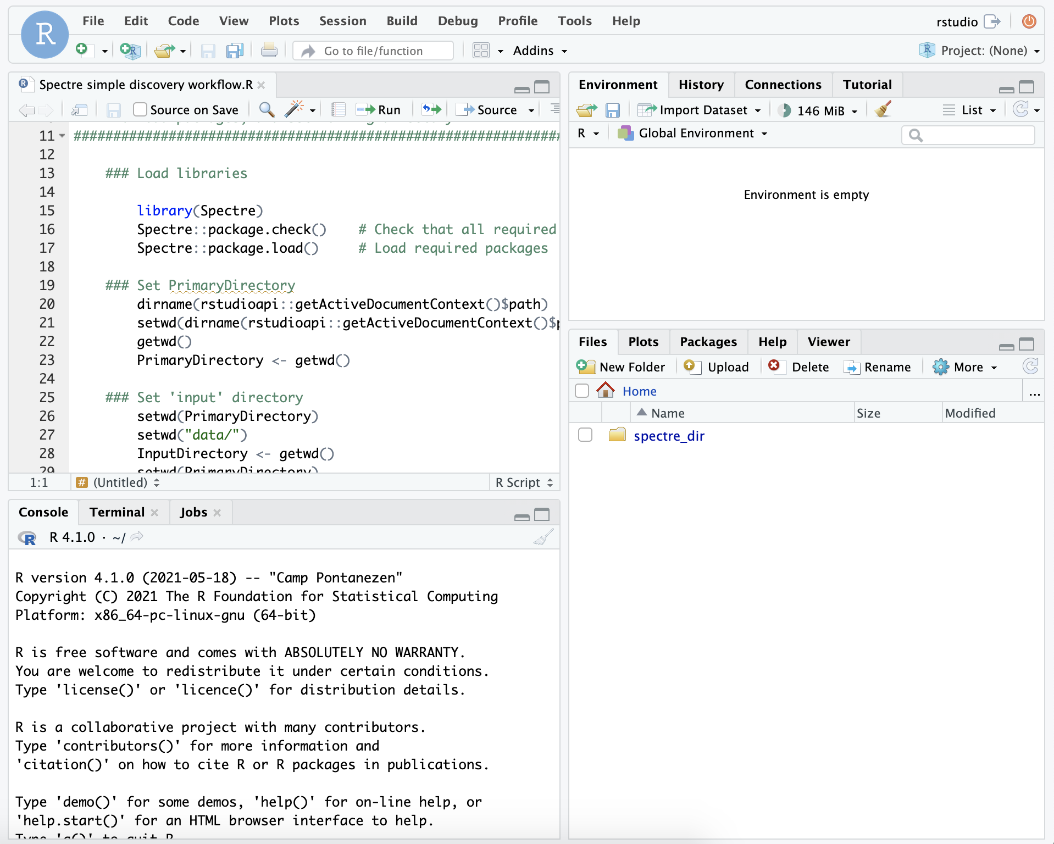The image size is (1054, 844).
Task: Open the Import Dataset dropdown
Action: [700, 110]
